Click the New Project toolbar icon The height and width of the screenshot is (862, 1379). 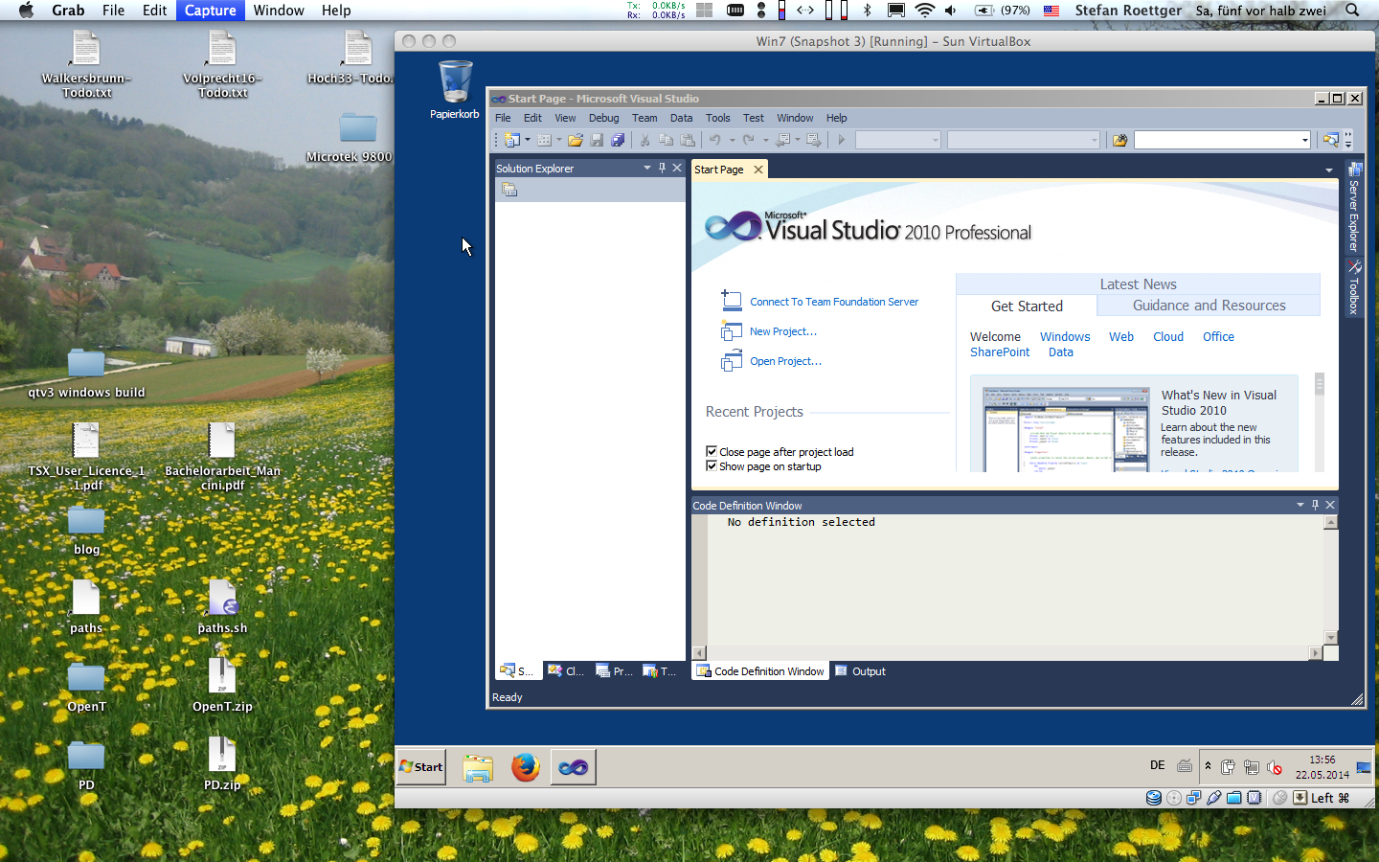point(510,140)
